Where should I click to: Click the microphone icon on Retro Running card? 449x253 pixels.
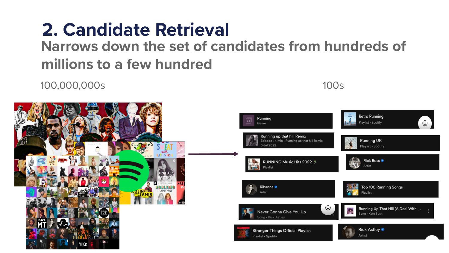(x=425, y=123)
